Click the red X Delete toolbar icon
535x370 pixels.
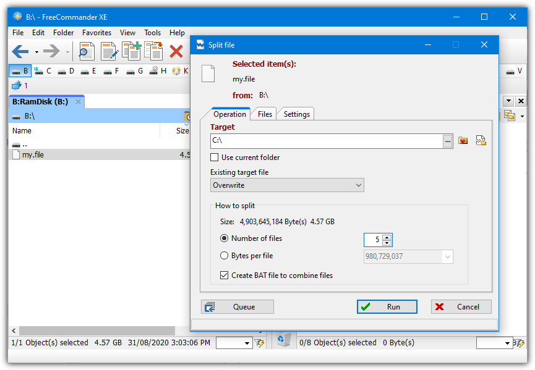pyautogui.click(x=176, y=51)
